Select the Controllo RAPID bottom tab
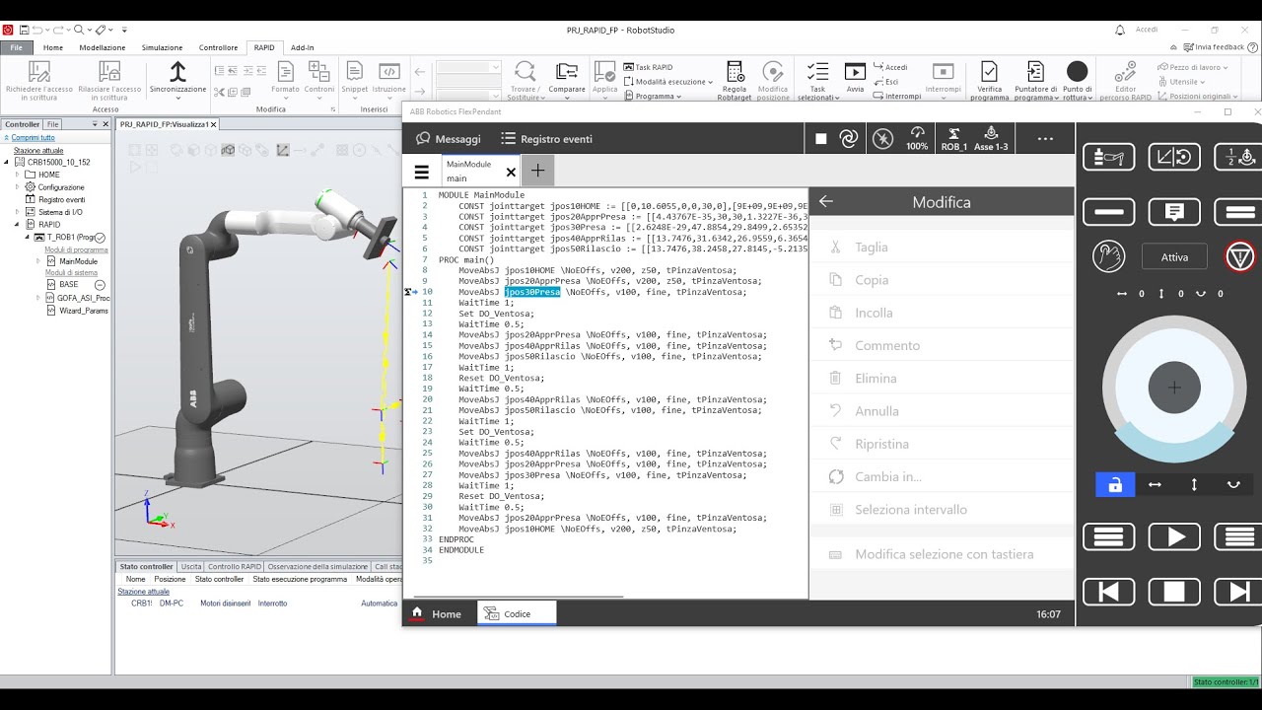Image resolution: width=1262 pixels, height=710 pixels. [235, 567]
